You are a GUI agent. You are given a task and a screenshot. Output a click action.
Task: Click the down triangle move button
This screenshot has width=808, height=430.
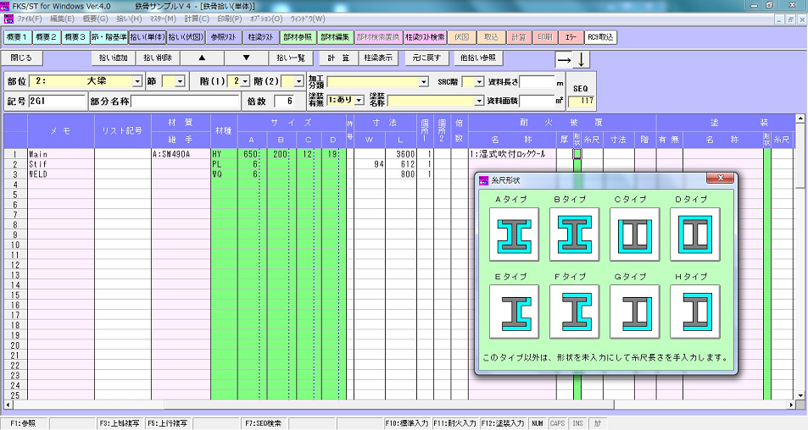(247, 58)
